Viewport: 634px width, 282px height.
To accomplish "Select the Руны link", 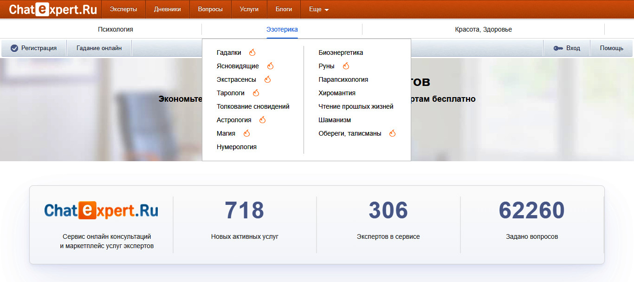I will (326, 66).
